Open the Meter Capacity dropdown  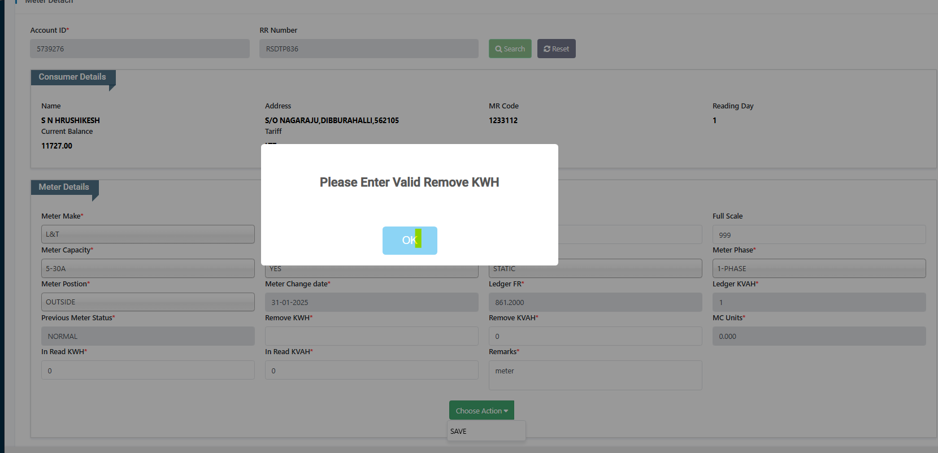click(x=148, y=268)
